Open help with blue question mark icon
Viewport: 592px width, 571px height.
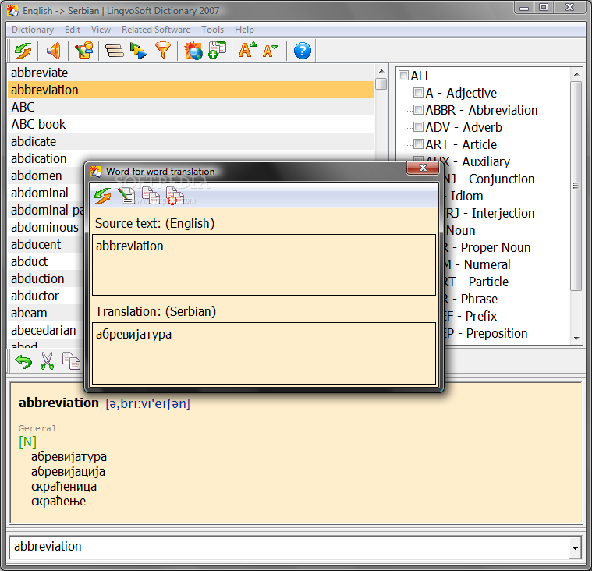click(302, 51)
